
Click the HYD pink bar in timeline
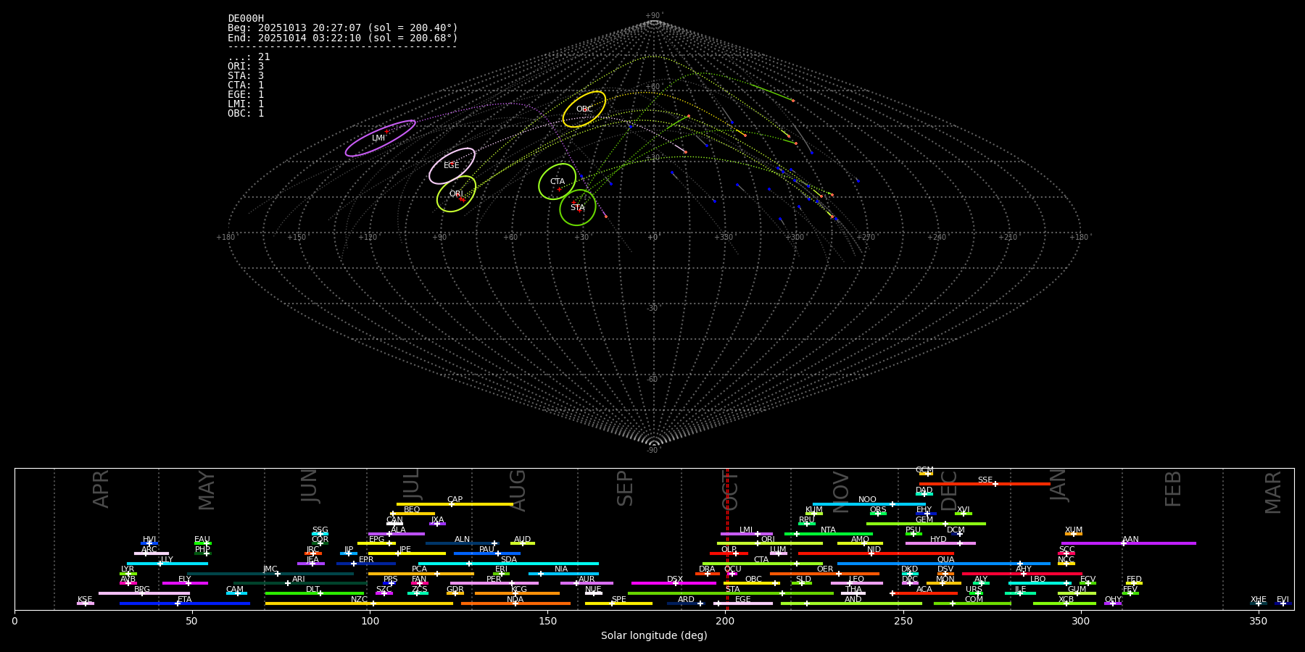click(x=940, y=543)
